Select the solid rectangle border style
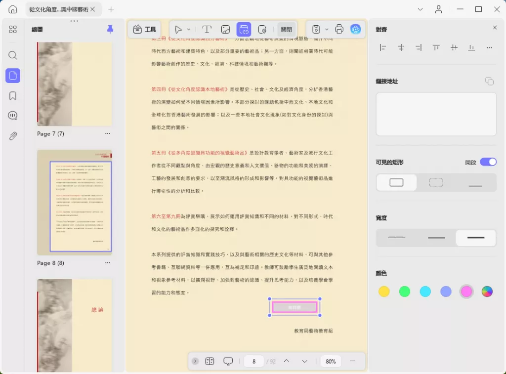Image resolution: width=506 pixels, height=374 pixels. point(396,183)
